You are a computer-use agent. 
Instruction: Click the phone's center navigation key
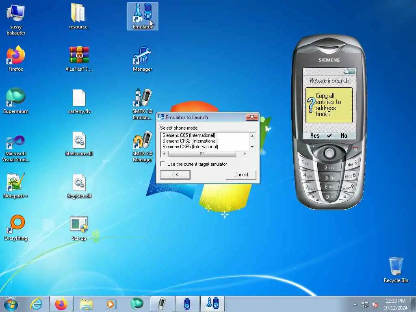click(x=329, y=153)
